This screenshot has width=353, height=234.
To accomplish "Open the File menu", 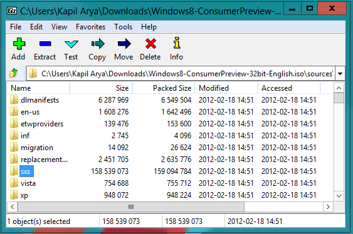I will 16,27.
